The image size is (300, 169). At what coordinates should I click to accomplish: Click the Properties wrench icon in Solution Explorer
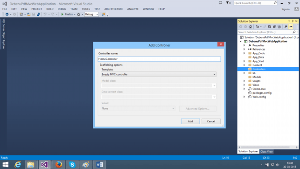286,27
